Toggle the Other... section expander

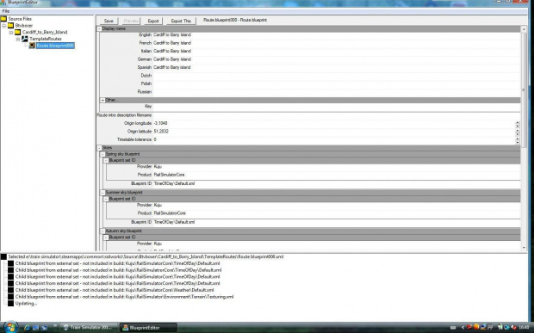(102, 101)
